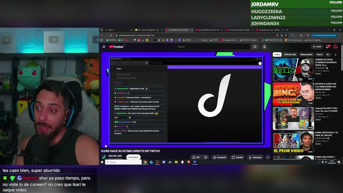Switch to the 'Inicio / X' tab
343x193 pixels.
tap(118, 30)
